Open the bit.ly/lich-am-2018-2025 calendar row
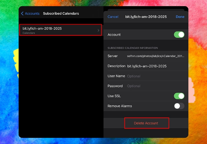 tap(61, 30)
